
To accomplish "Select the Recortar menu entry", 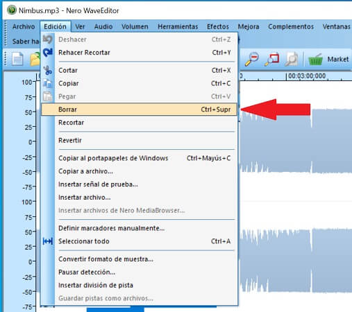I will [139, 123].
